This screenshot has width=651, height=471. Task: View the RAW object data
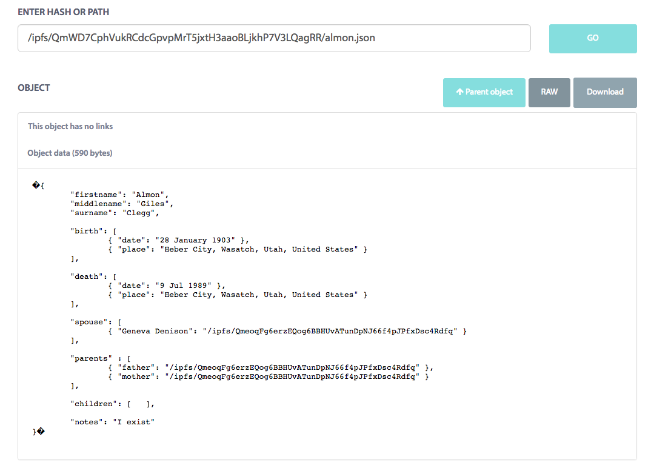549,92
